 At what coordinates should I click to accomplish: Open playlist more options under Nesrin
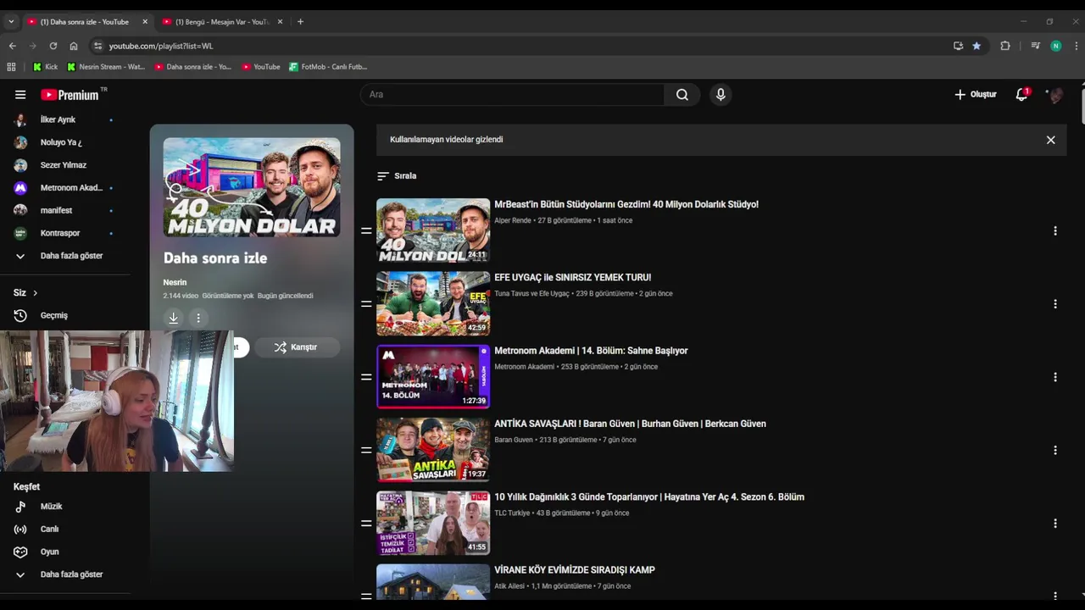(x=198, y=319)
